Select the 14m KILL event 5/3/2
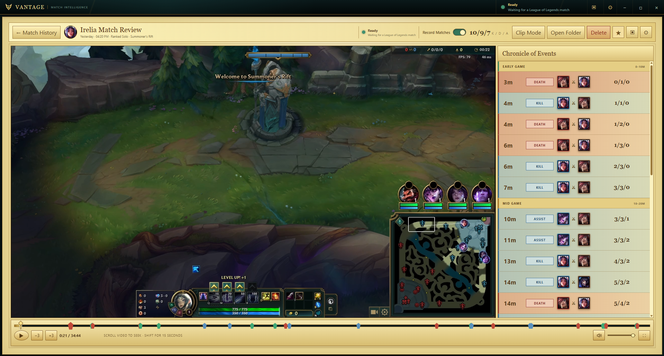 point(574,282)
